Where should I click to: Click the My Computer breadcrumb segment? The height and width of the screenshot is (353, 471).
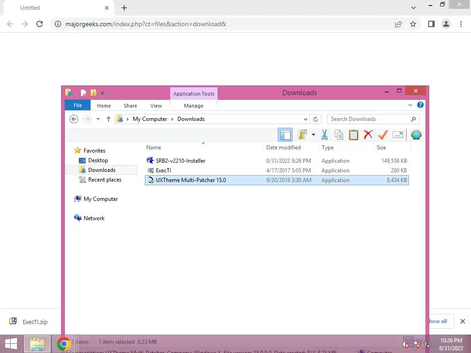click(x=150, y=119)
